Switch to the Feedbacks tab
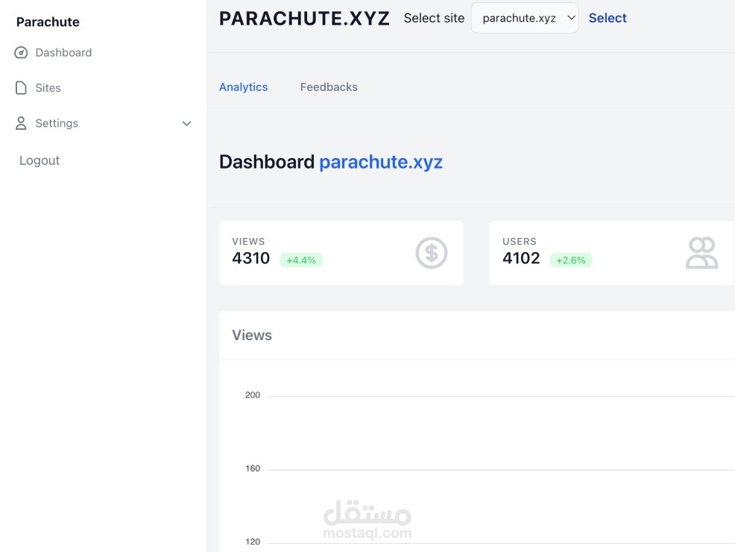 [x=329, y=87]
